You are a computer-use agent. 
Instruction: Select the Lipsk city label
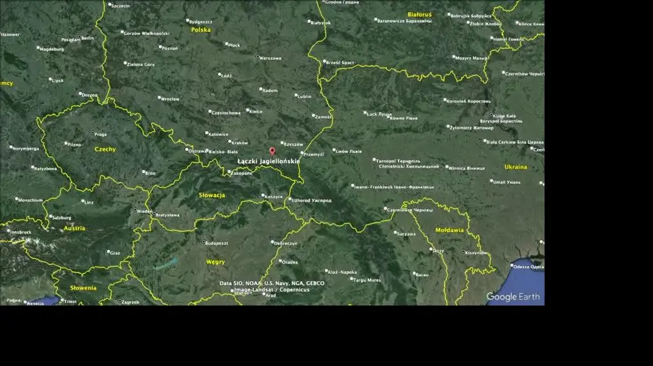tap(58, 80)
